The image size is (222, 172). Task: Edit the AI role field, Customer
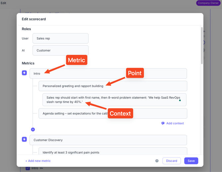click(x=60, y=50)
